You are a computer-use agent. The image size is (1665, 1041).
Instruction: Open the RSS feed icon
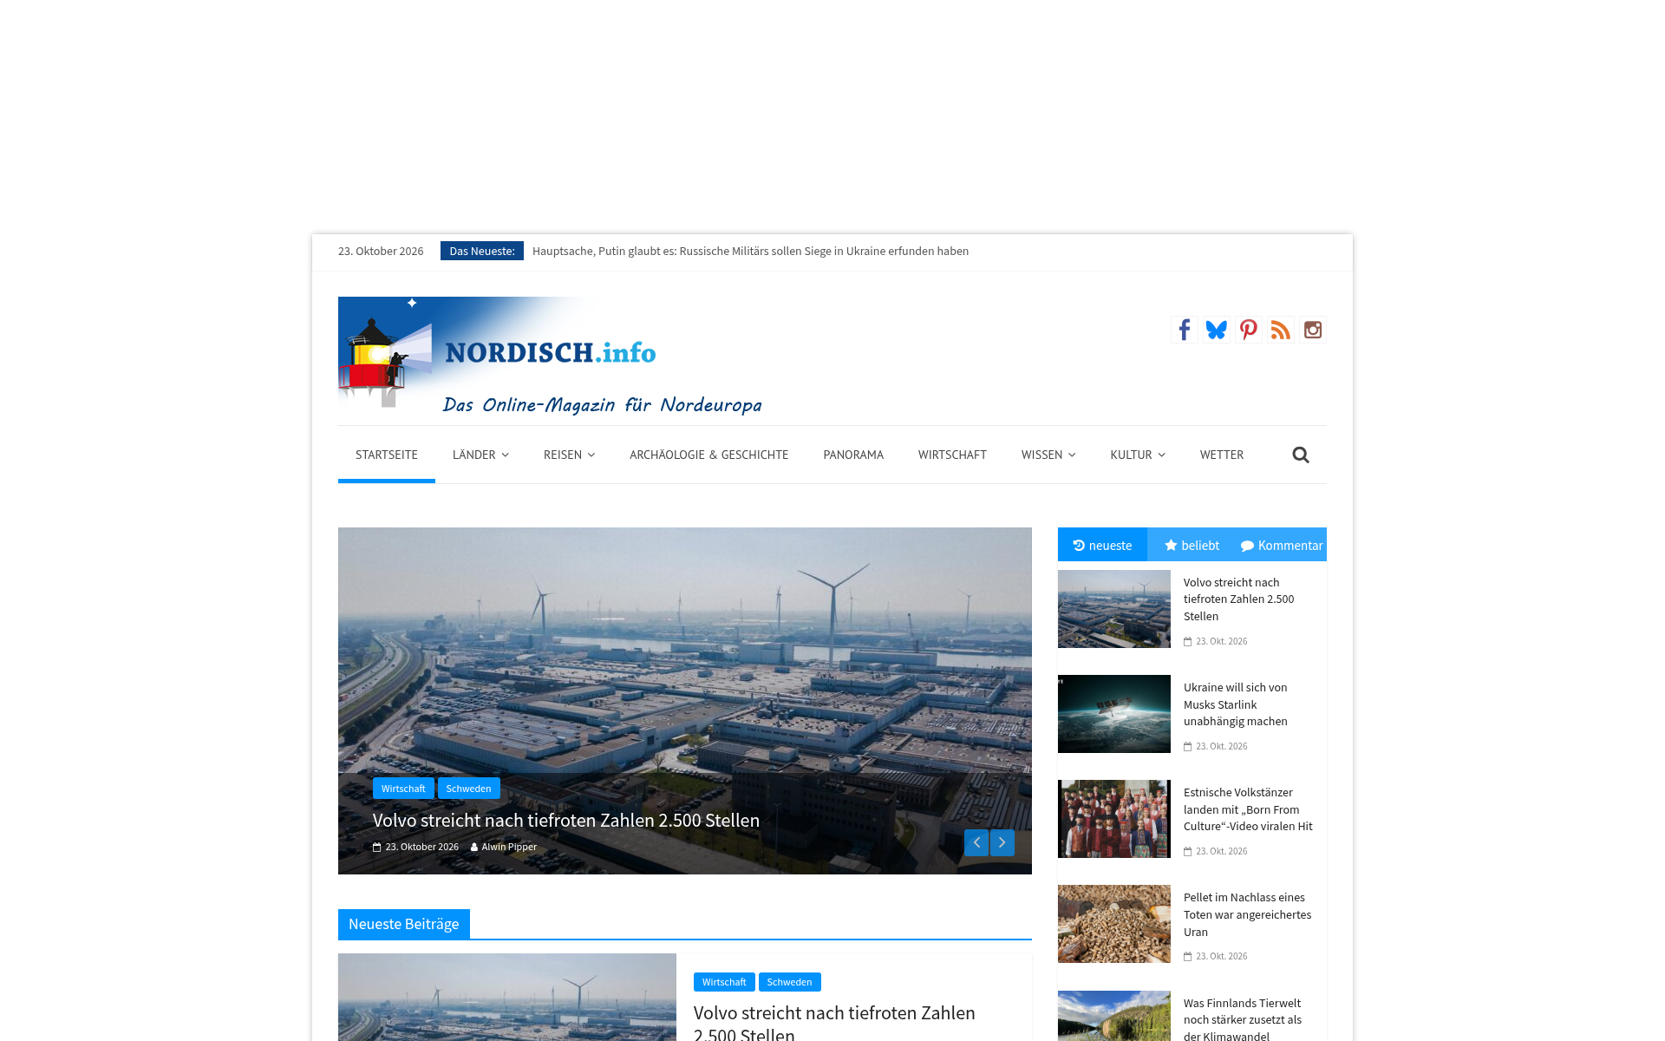click(x=1281, y=330)
